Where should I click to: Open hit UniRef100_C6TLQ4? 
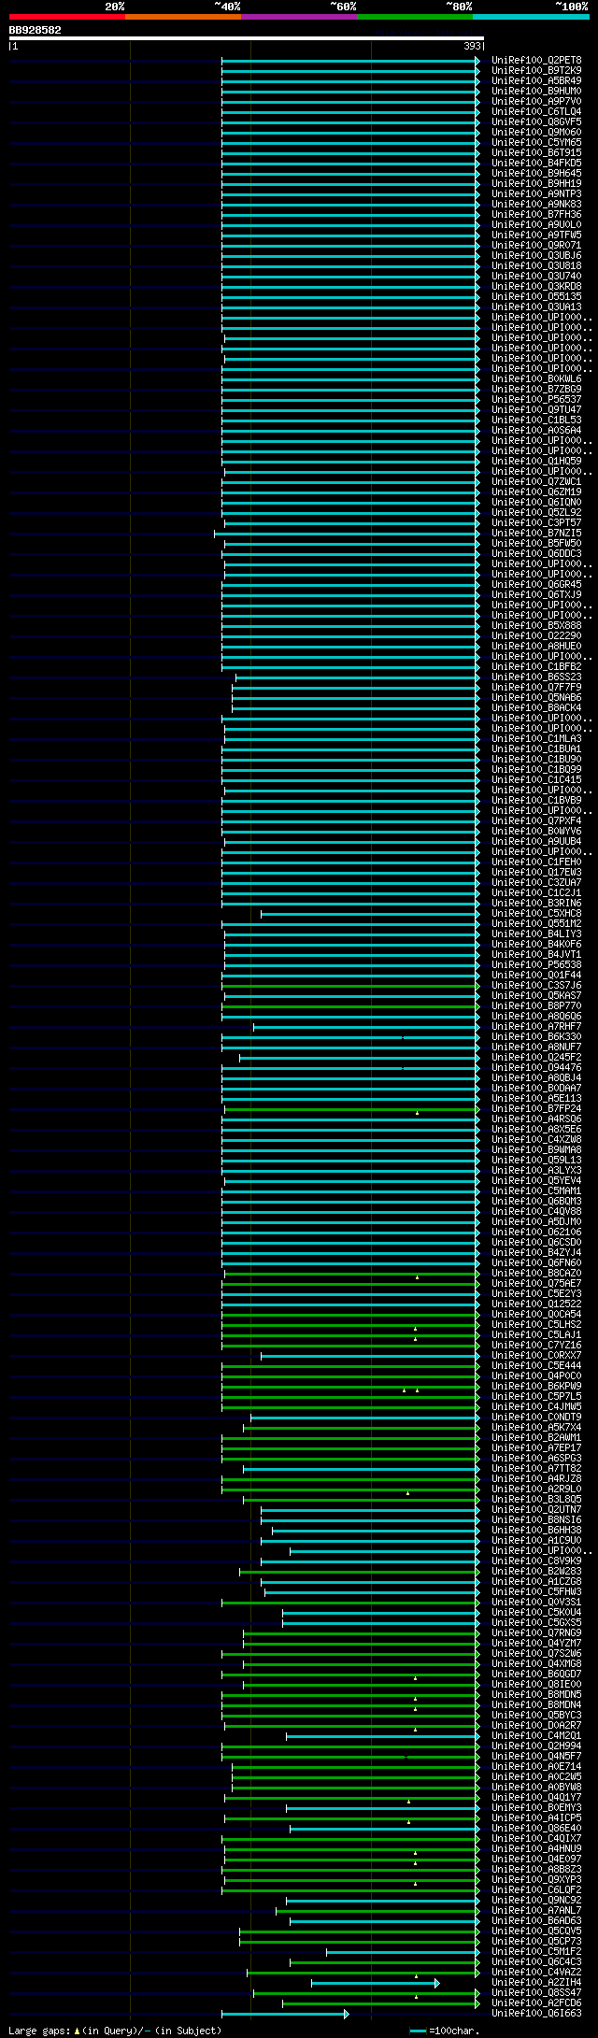[x=536, y=112]
